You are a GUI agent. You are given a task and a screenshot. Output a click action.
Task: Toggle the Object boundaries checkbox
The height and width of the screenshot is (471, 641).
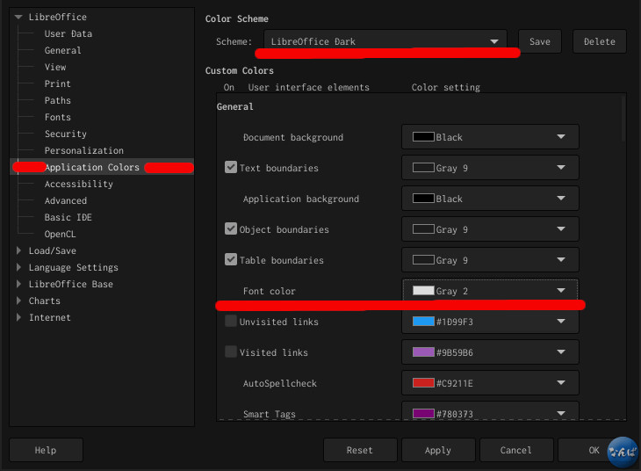(231, 228)
